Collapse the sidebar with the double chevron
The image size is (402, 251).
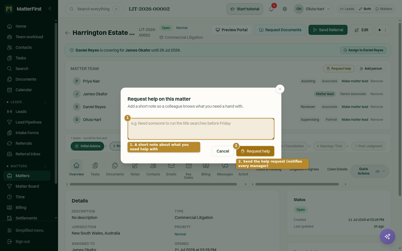50,8
